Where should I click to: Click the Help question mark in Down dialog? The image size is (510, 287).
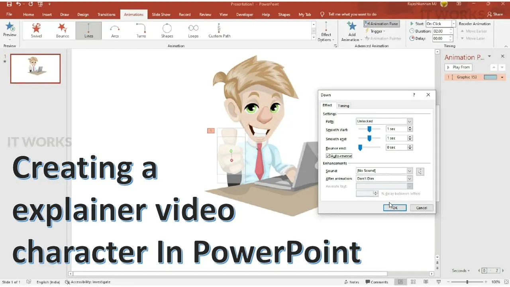tap(414, 95)
